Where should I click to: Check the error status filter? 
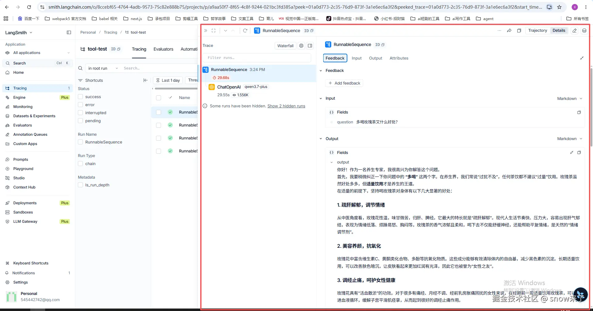pos(80,105)
